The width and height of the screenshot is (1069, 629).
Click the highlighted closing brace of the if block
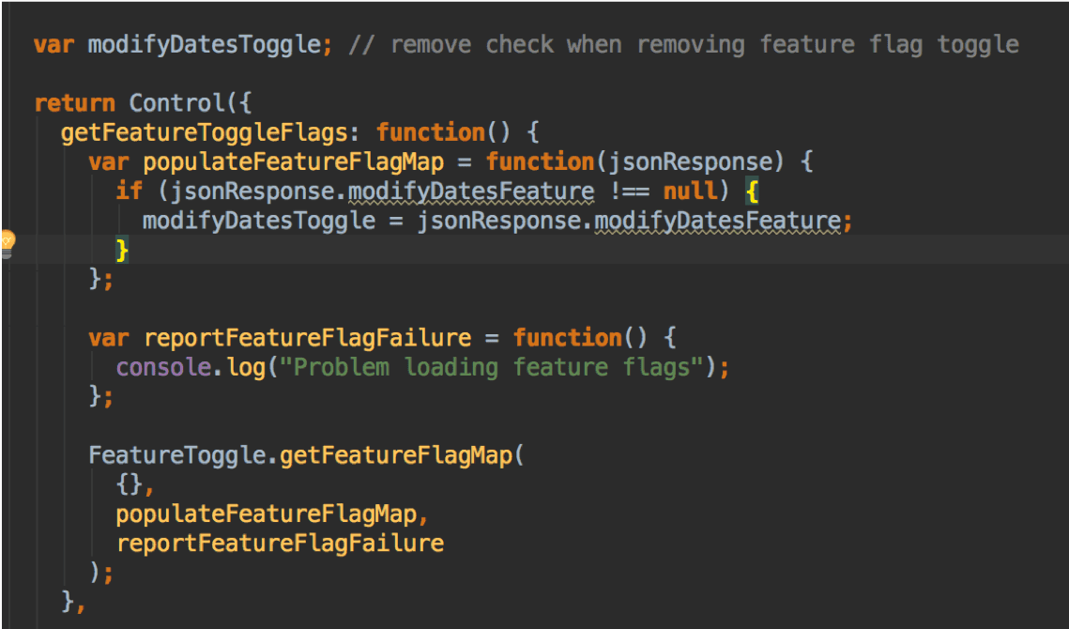coord(122,251)
